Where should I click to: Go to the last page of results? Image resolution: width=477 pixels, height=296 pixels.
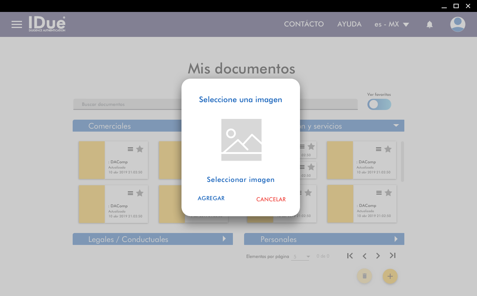(392, 256)
